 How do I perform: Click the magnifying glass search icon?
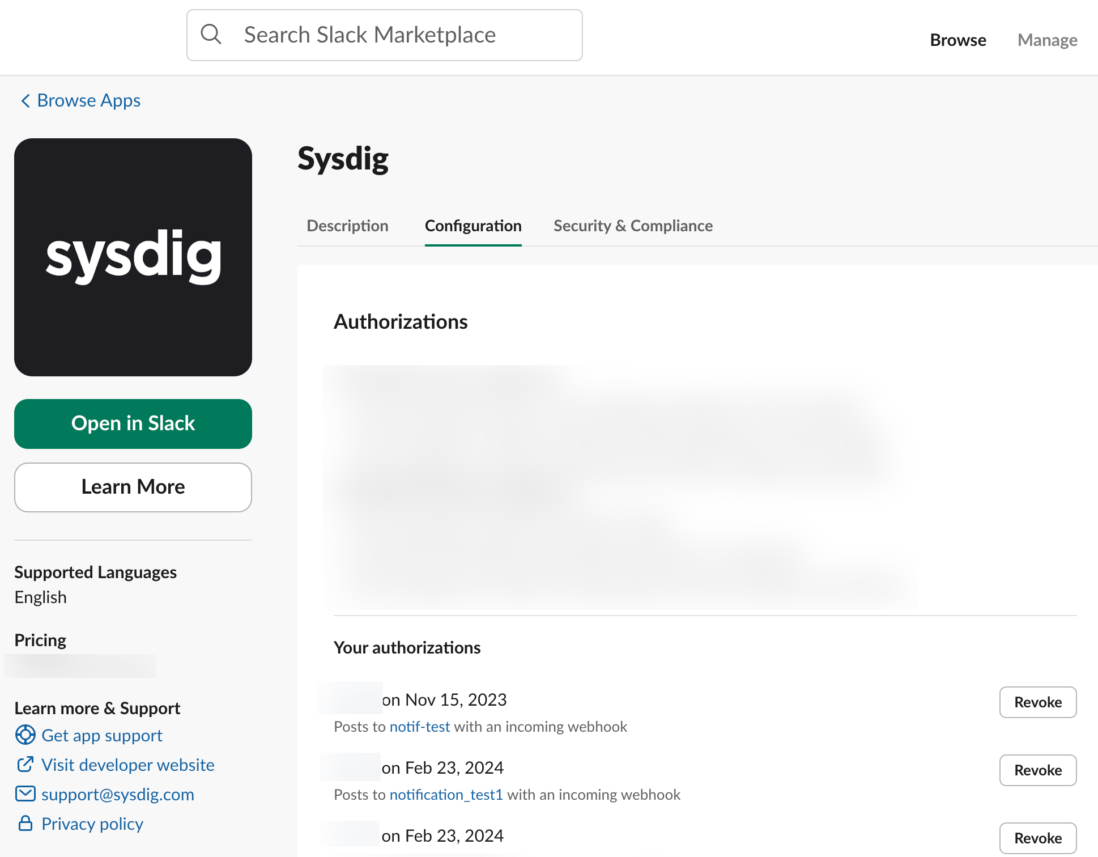pyautogui.click(x=211, y=35)
